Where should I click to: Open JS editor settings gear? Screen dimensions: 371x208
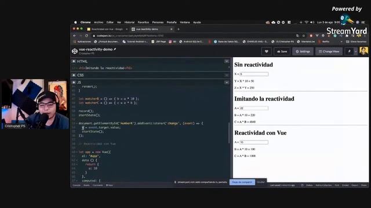coord(74,82)
